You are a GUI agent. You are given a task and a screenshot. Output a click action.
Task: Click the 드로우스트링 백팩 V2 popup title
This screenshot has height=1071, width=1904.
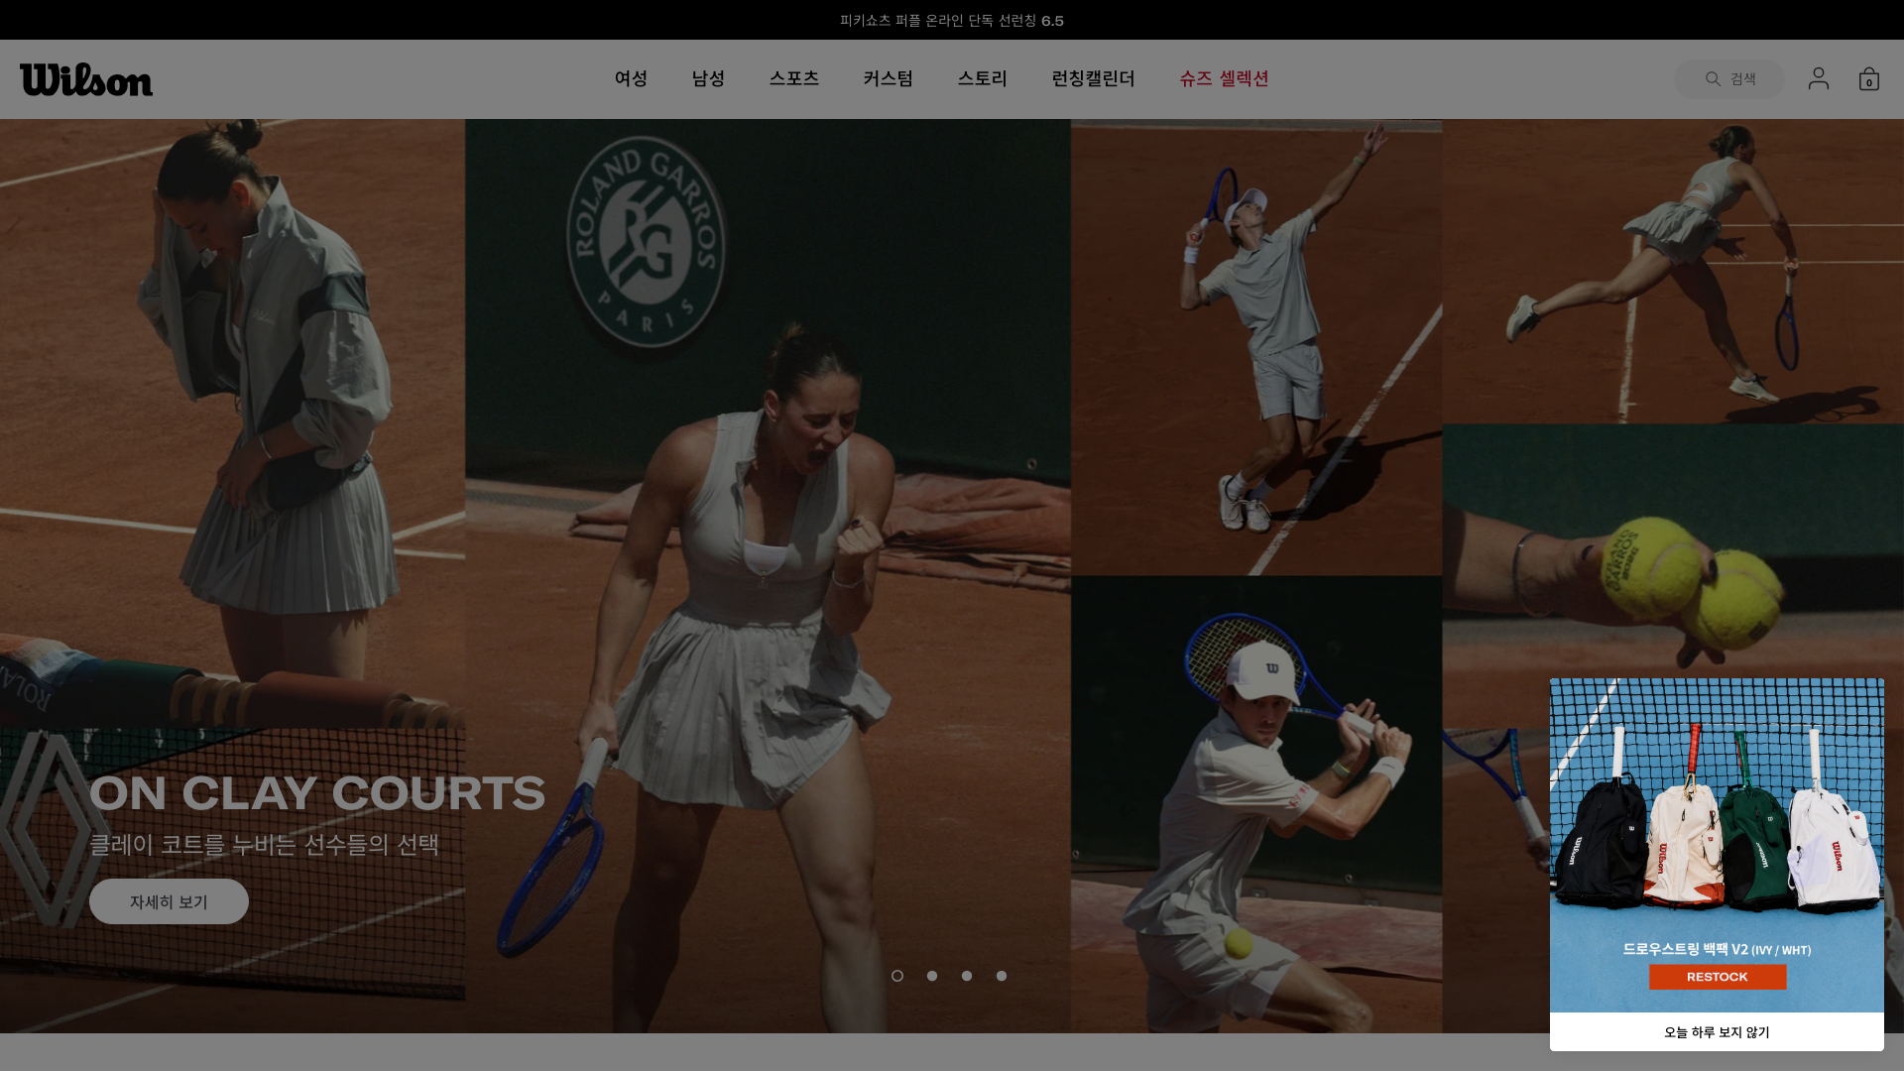point(1717,949)
